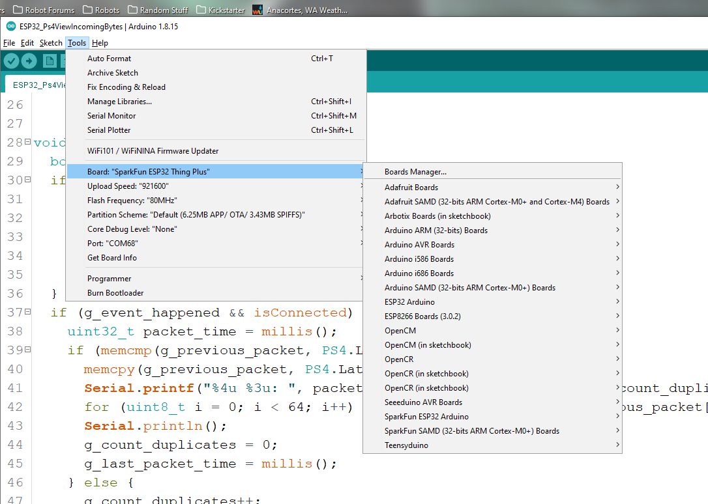The width and height of the screenshot is (708, 504).
Task: Open the Help menu
Action: point(100,43)
